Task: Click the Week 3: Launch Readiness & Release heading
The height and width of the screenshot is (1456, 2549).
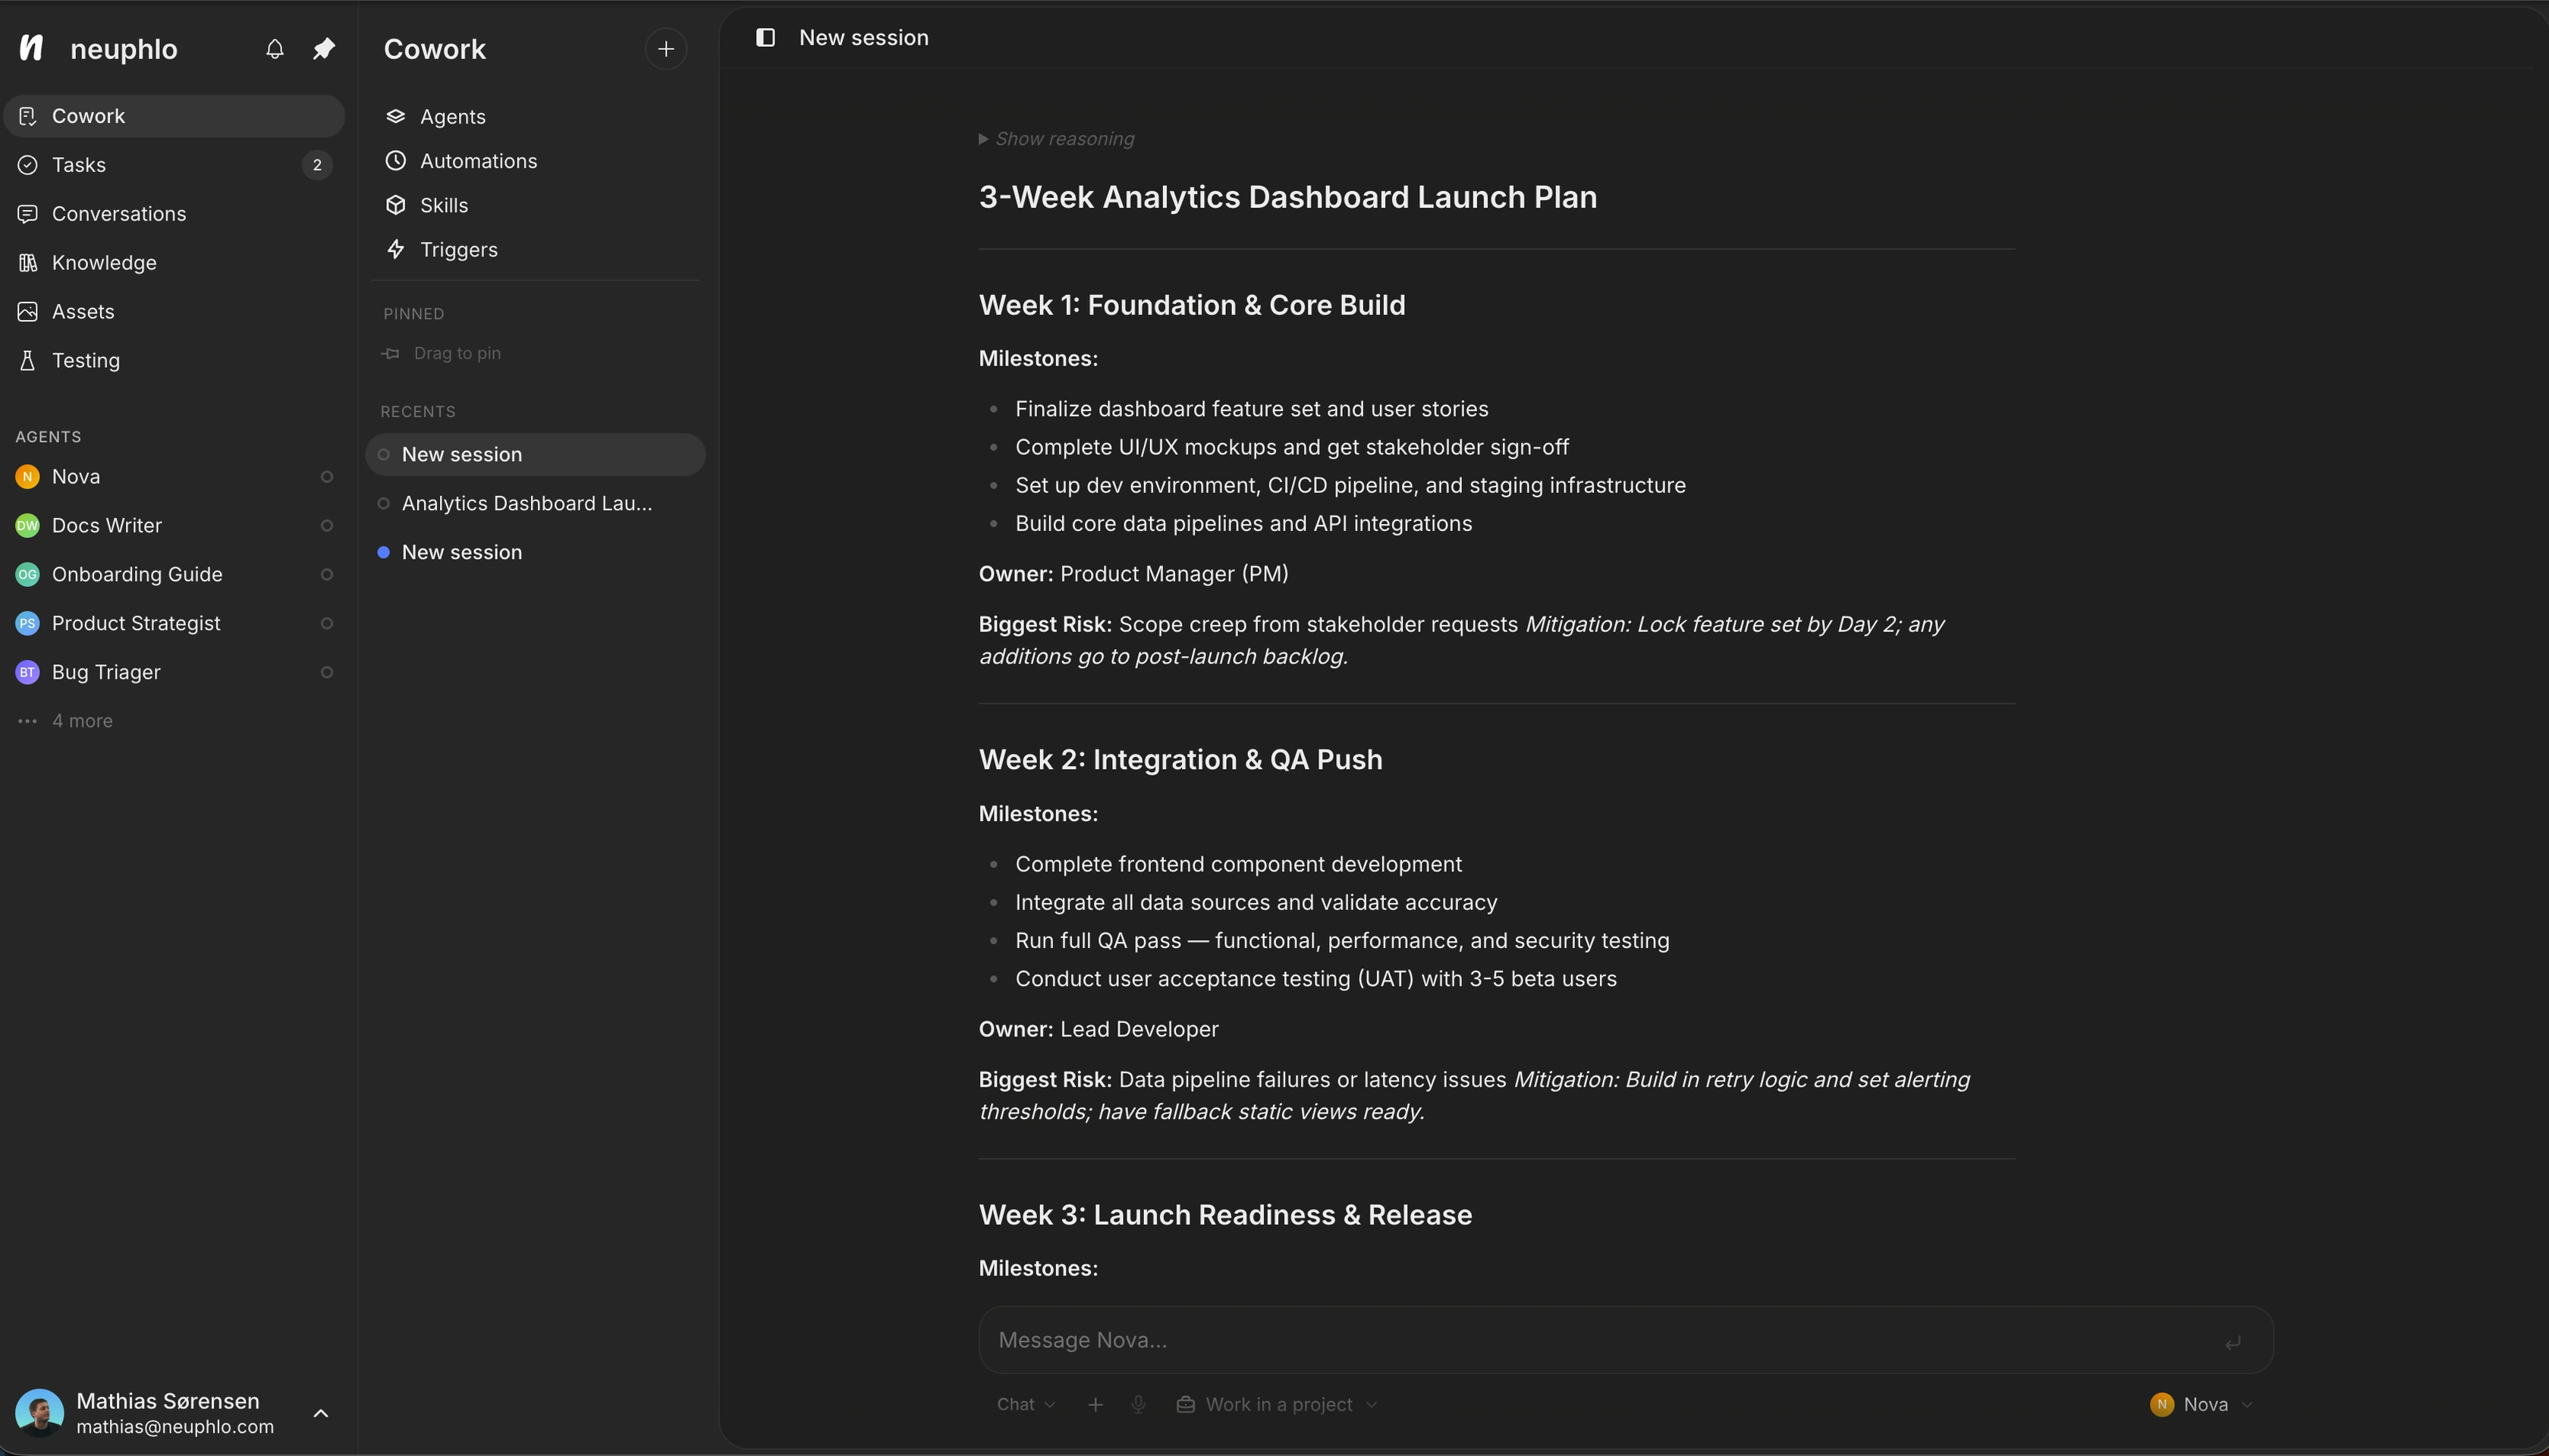Action: coord(1225,1215)
